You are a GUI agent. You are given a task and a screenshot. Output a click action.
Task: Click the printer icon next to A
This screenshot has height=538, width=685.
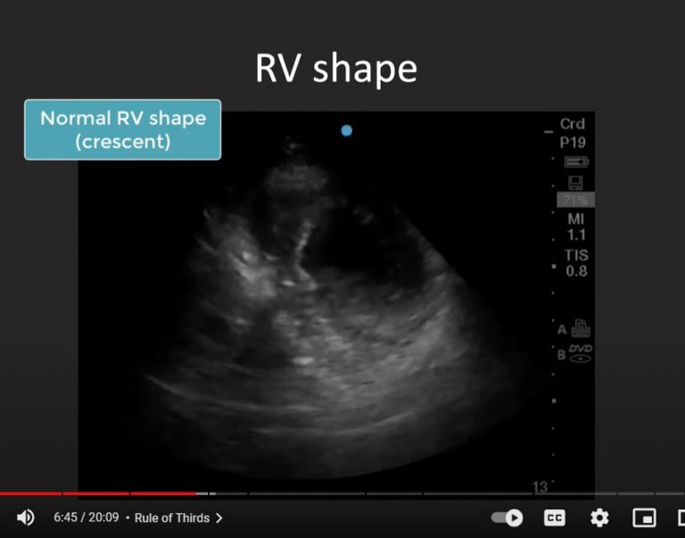[581, 328]
